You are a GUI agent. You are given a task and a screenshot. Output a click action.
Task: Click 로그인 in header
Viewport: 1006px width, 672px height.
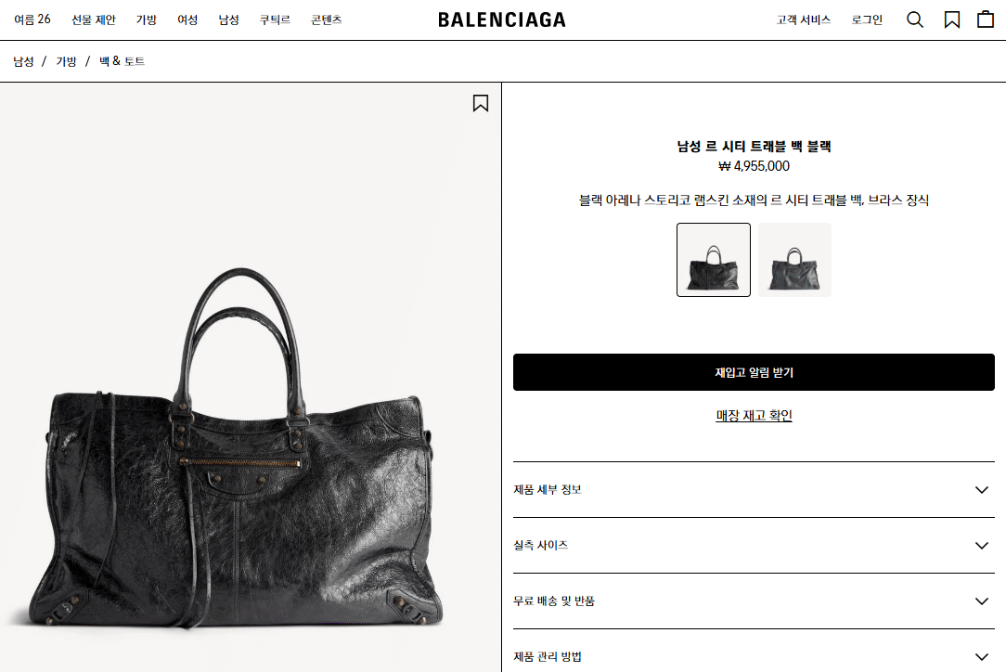[x=867, y=19]
